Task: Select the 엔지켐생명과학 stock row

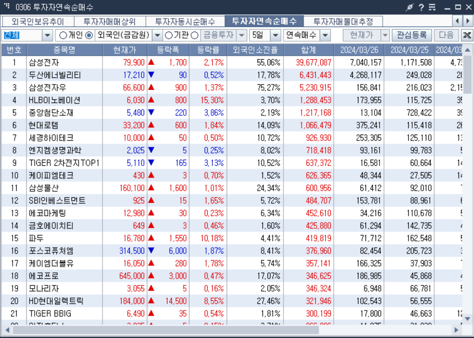Action: [232, 150]
